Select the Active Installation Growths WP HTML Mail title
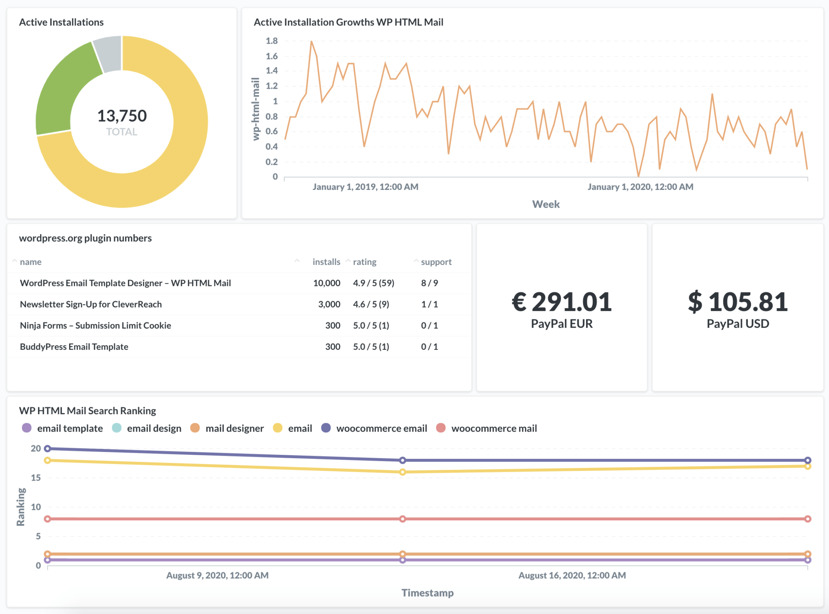The image size is (829, 614). tap(348, 22)
